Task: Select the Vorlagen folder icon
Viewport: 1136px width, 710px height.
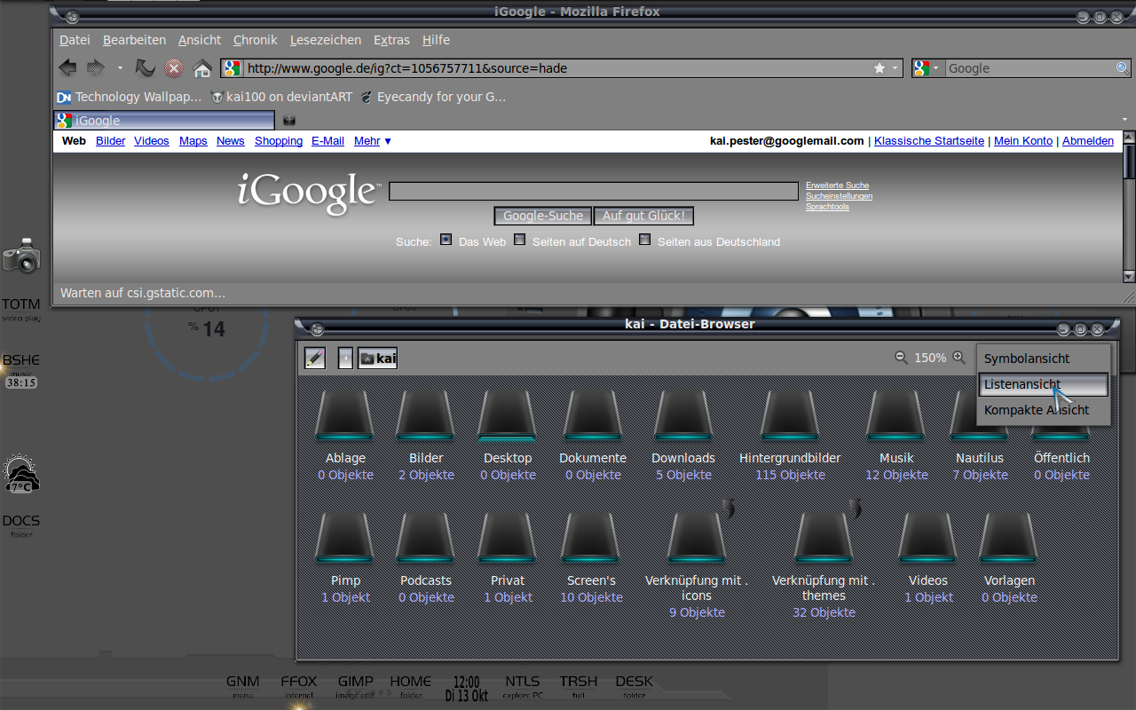Action: [x=1009, y=537]
